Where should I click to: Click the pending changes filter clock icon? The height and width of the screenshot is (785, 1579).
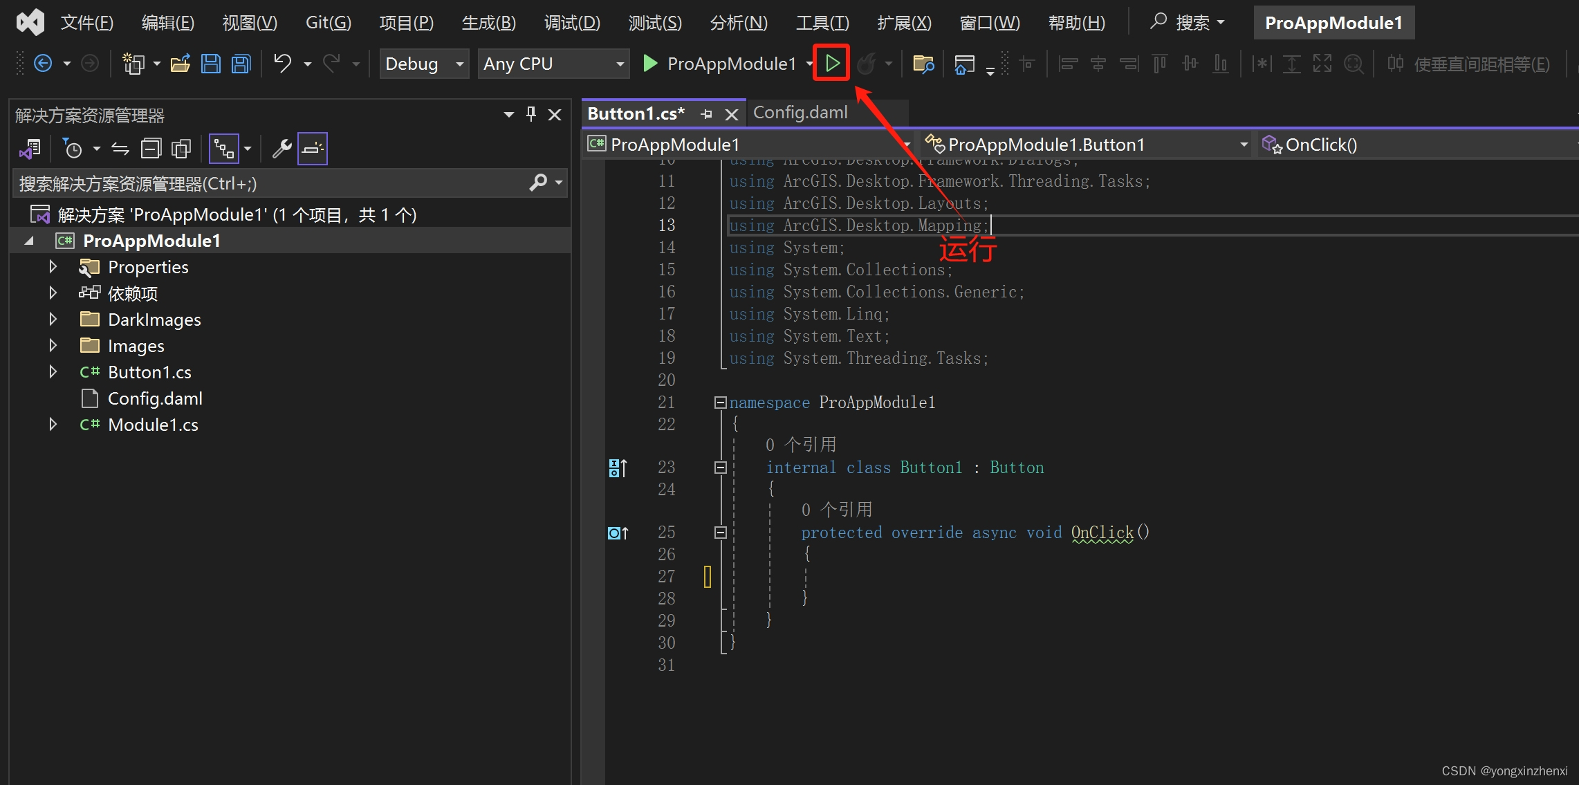tap(72, 149)
